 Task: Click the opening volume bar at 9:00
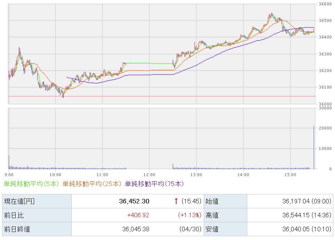(x=9, y=162)
